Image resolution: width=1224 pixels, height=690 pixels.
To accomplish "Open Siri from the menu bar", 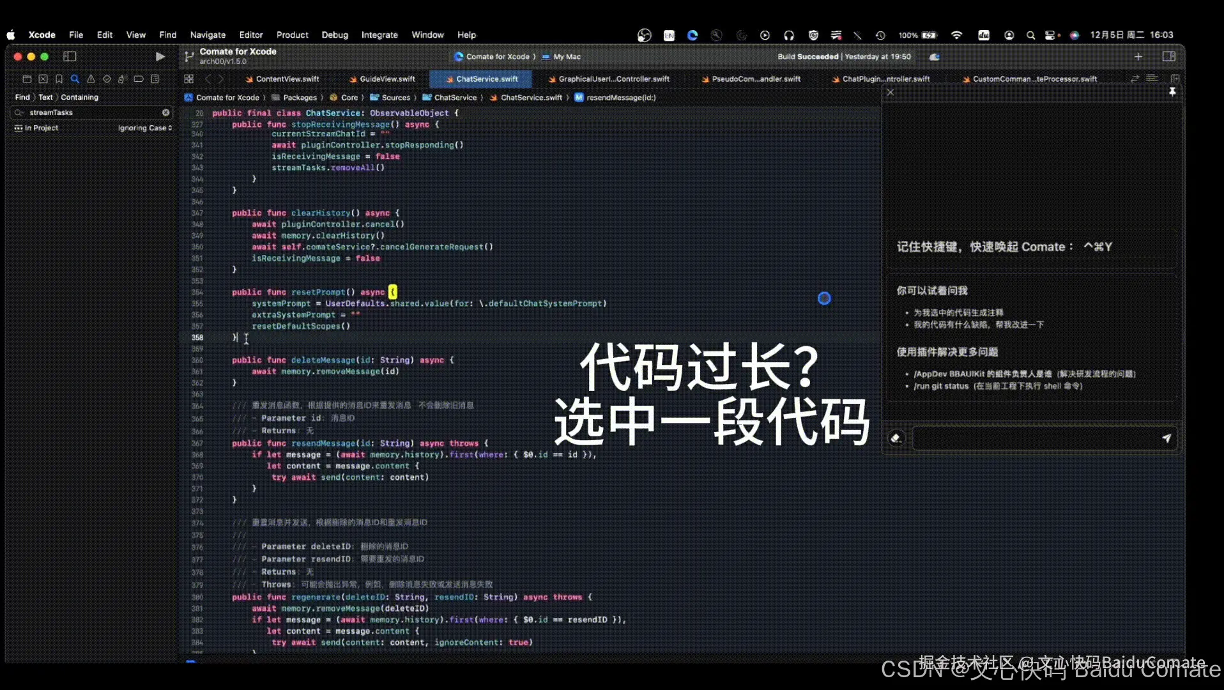I will click(1075, 36).
